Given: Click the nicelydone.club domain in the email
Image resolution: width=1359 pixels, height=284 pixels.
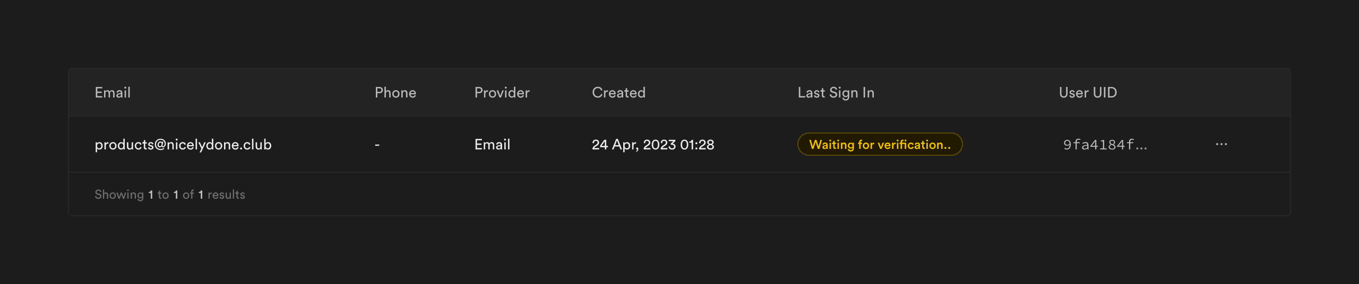Looking at the screenshot, I should point(219,145).
